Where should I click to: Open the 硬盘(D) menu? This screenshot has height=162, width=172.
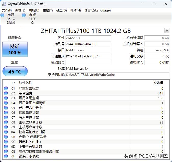(62, 10)
